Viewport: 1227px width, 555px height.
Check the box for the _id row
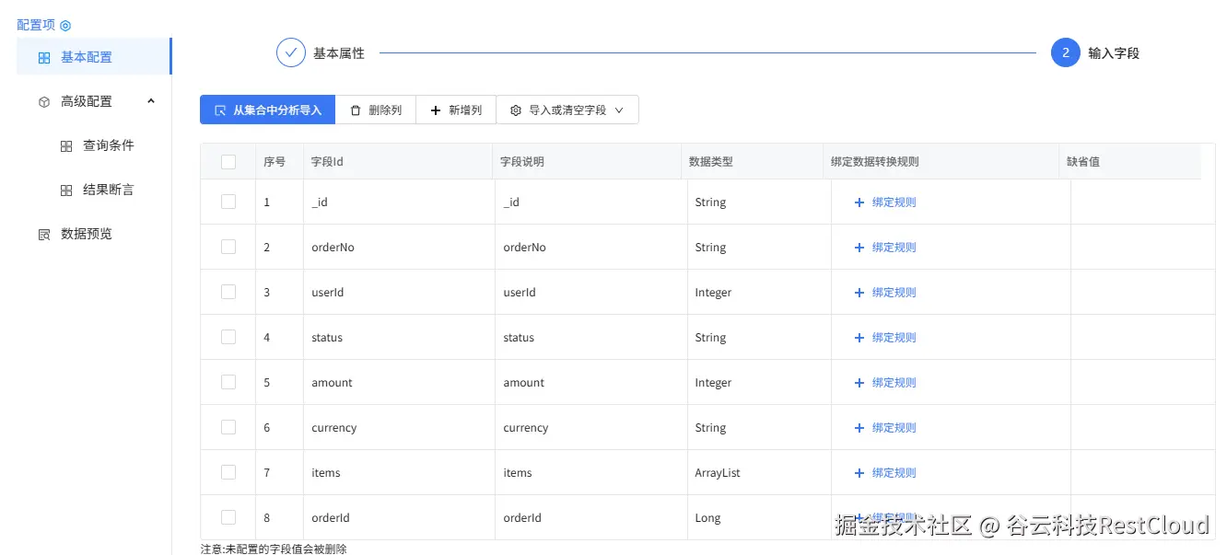point(228,202)
